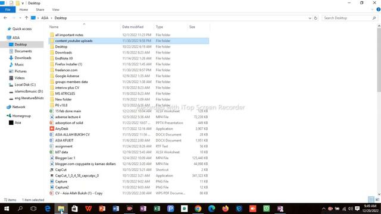Open the recent locations dropdown arrow

[x=20, y=18]
